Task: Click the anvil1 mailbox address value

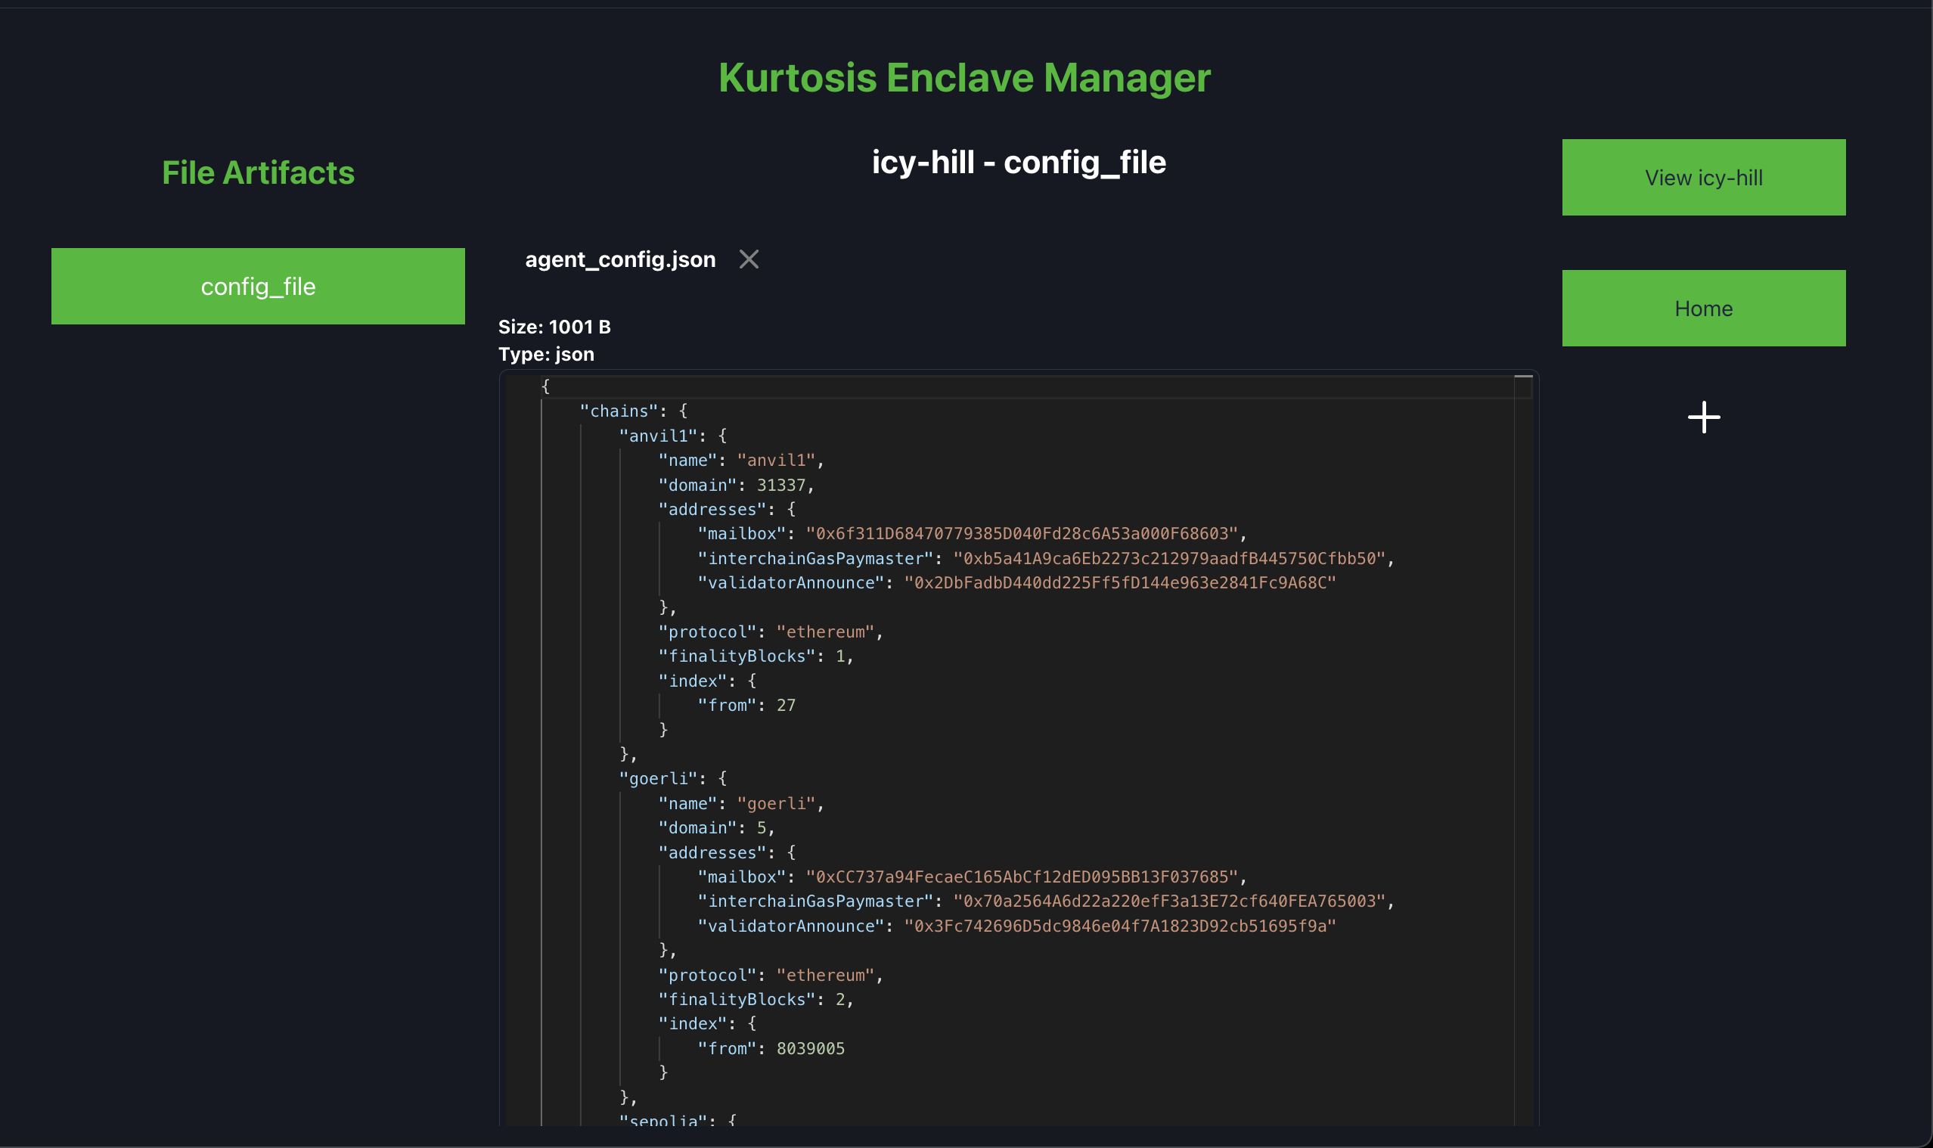Action: [x=1021, y=534]
